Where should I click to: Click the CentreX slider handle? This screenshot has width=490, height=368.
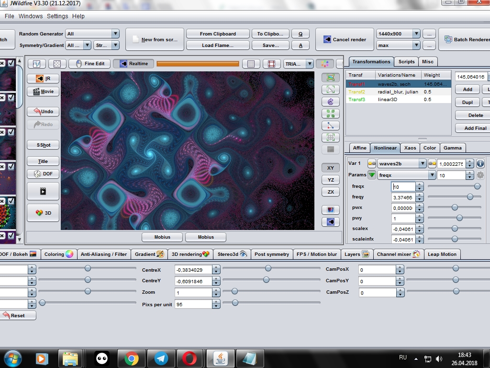click(268, 268)
